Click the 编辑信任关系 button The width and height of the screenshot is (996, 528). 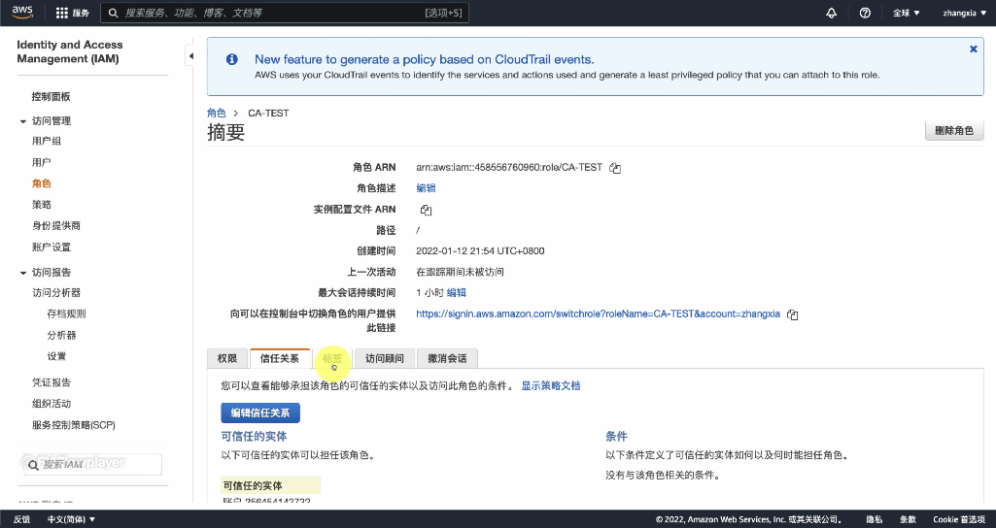coord(260,412)
